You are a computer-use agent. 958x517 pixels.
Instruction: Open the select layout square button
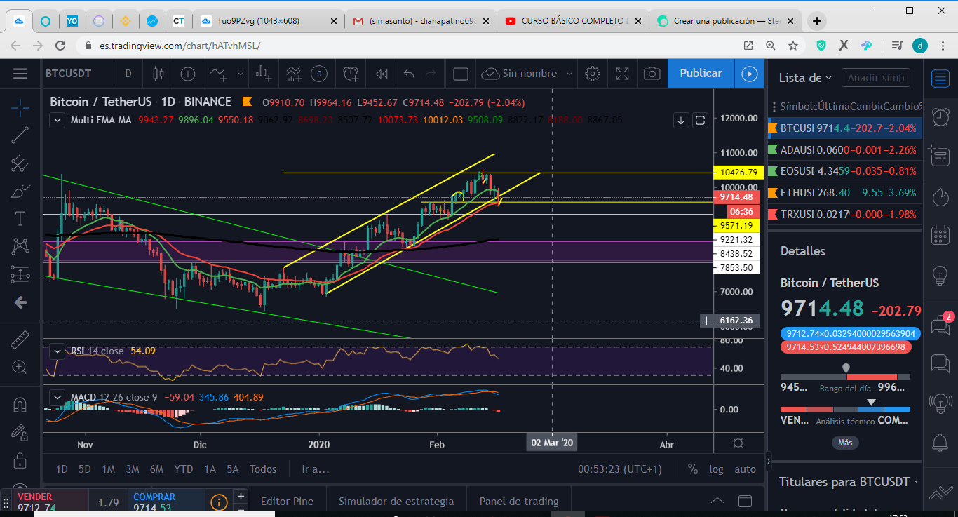coord(461,74)
